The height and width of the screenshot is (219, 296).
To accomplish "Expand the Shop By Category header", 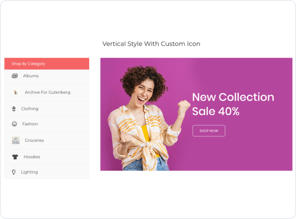I will pyautogui.click(x=47, y=64).
